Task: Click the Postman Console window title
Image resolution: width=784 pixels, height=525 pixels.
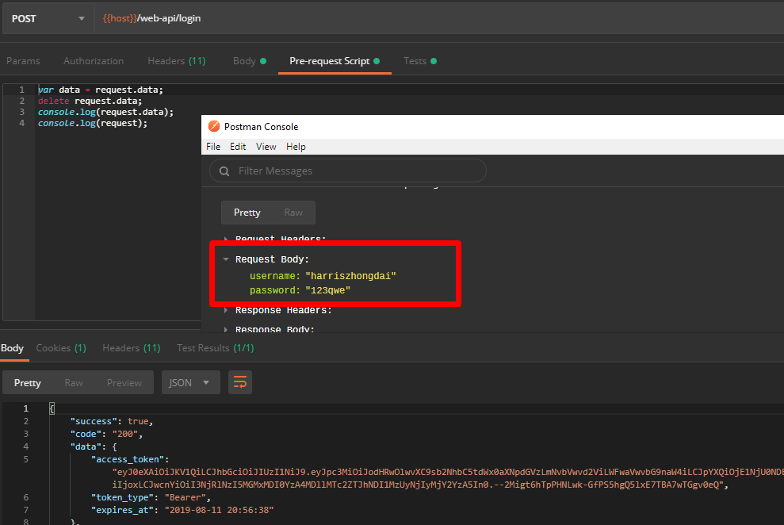Action: tap(261, 127)
